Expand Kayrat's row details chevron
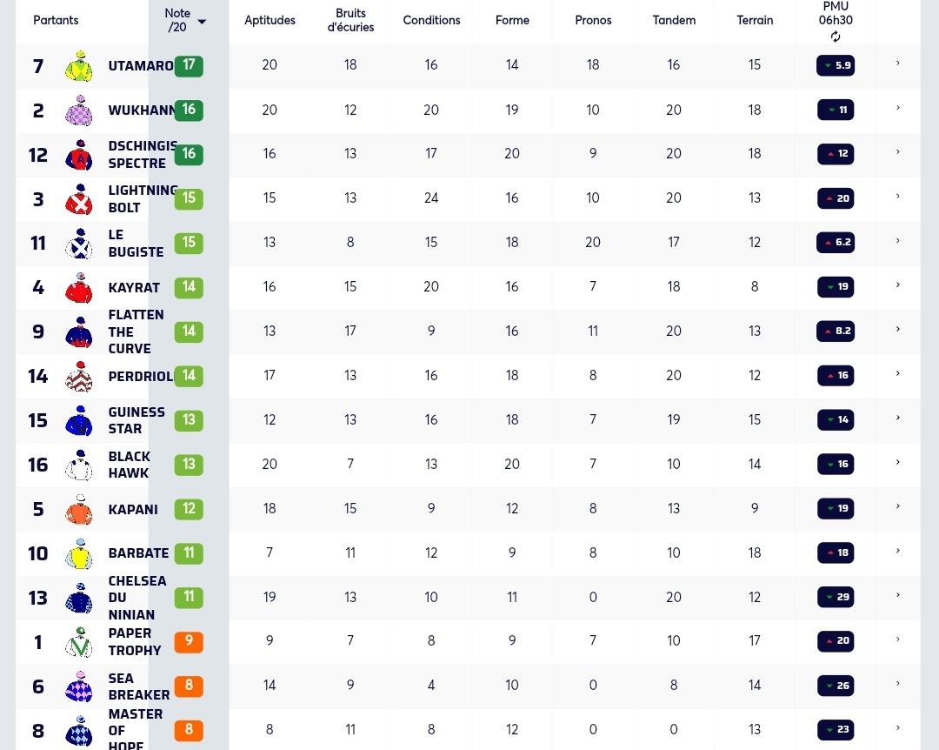This screenshot has height=750, width=939. tap(897, 285)
